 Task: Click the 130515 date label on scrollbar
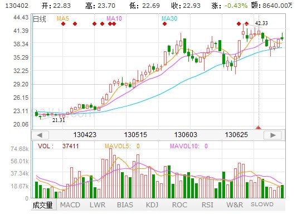[135, 135]
